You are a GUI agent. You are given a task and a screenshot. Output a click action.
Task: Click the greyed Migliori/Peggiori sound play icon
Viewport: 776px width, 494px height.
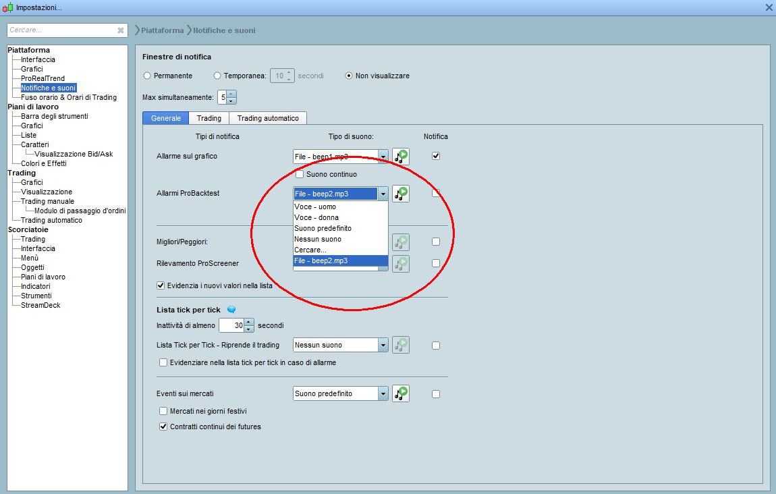401,242
